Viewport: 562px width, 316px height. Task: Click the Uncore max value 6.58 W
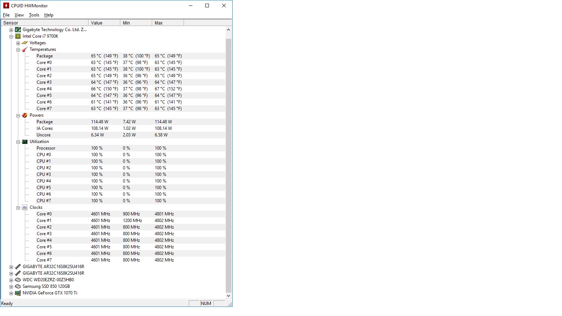[x=161, y=135]
